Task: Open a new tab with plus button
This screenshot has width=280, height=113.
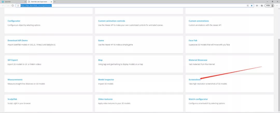Action: pyautogui.click(x=55, y=2)
